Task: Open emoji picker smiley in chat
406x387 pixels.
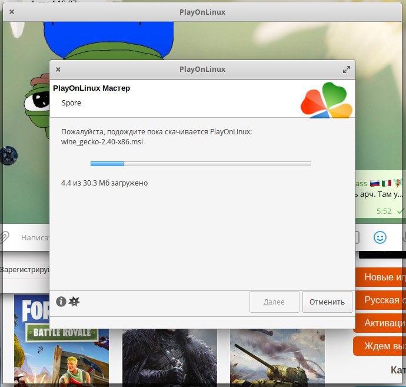Action: 380,237
